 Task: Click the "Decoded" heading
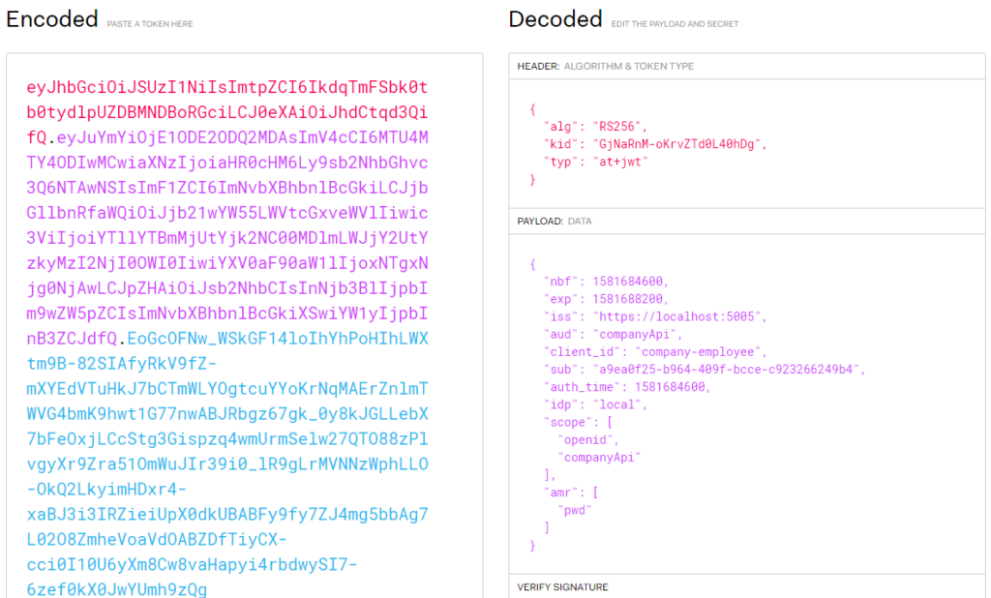(x=556, y=18)
